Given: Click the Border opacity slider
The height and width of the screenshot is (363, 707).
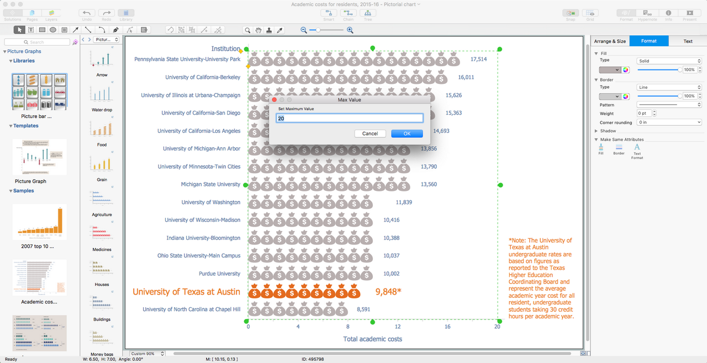Looking at the screenshot, I should pos(658,96).
